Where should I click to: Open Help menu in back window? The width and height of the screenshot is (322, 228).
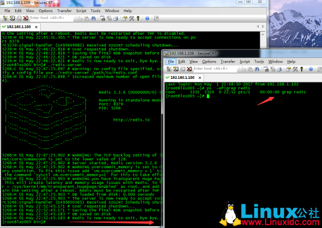tap(127, 11)
